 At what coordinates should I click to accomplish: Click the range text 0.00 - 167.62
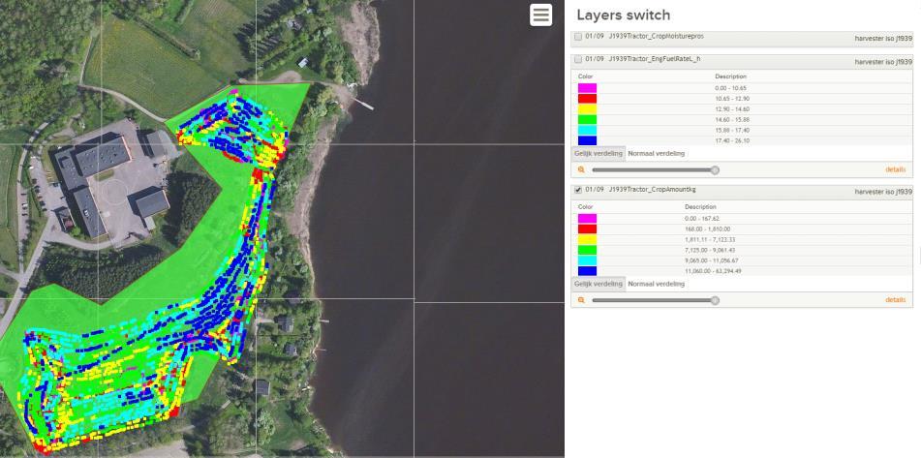pos(702,219)
